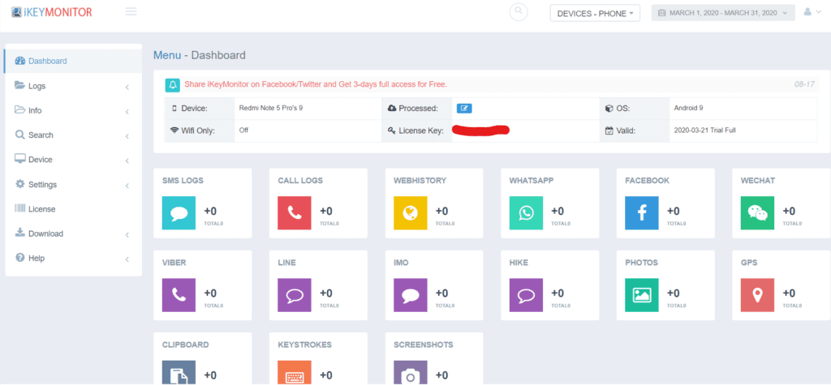Open the March 2020 date range picker

point(723,13)
